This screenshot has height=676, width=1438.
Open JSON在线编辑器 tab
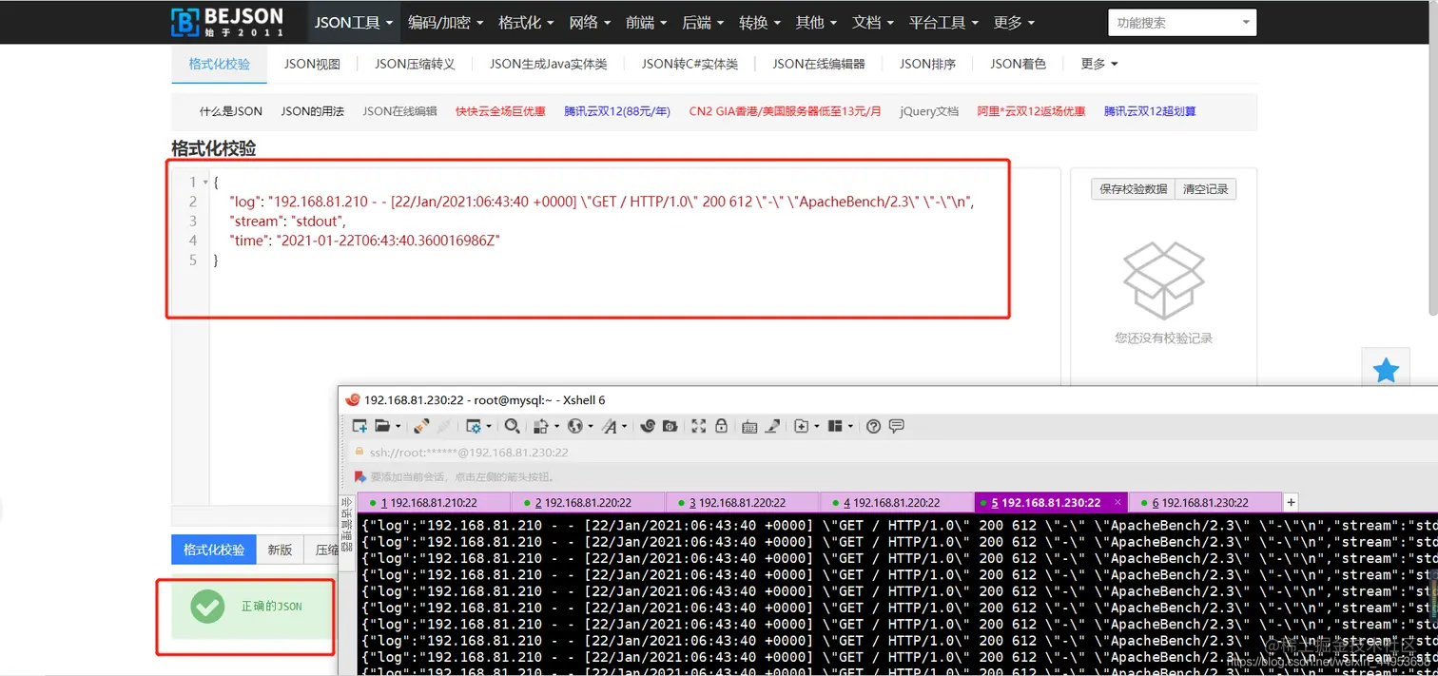819,64
